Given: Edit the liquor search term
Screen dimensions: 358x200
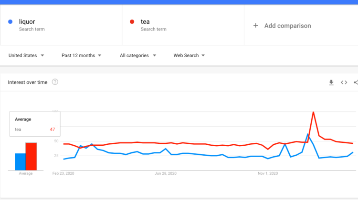Looking at the screenshot, I should click(27, 22).
